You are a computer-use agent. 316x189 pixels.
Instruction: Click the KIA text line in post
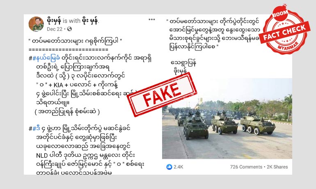tap(77, 85)
